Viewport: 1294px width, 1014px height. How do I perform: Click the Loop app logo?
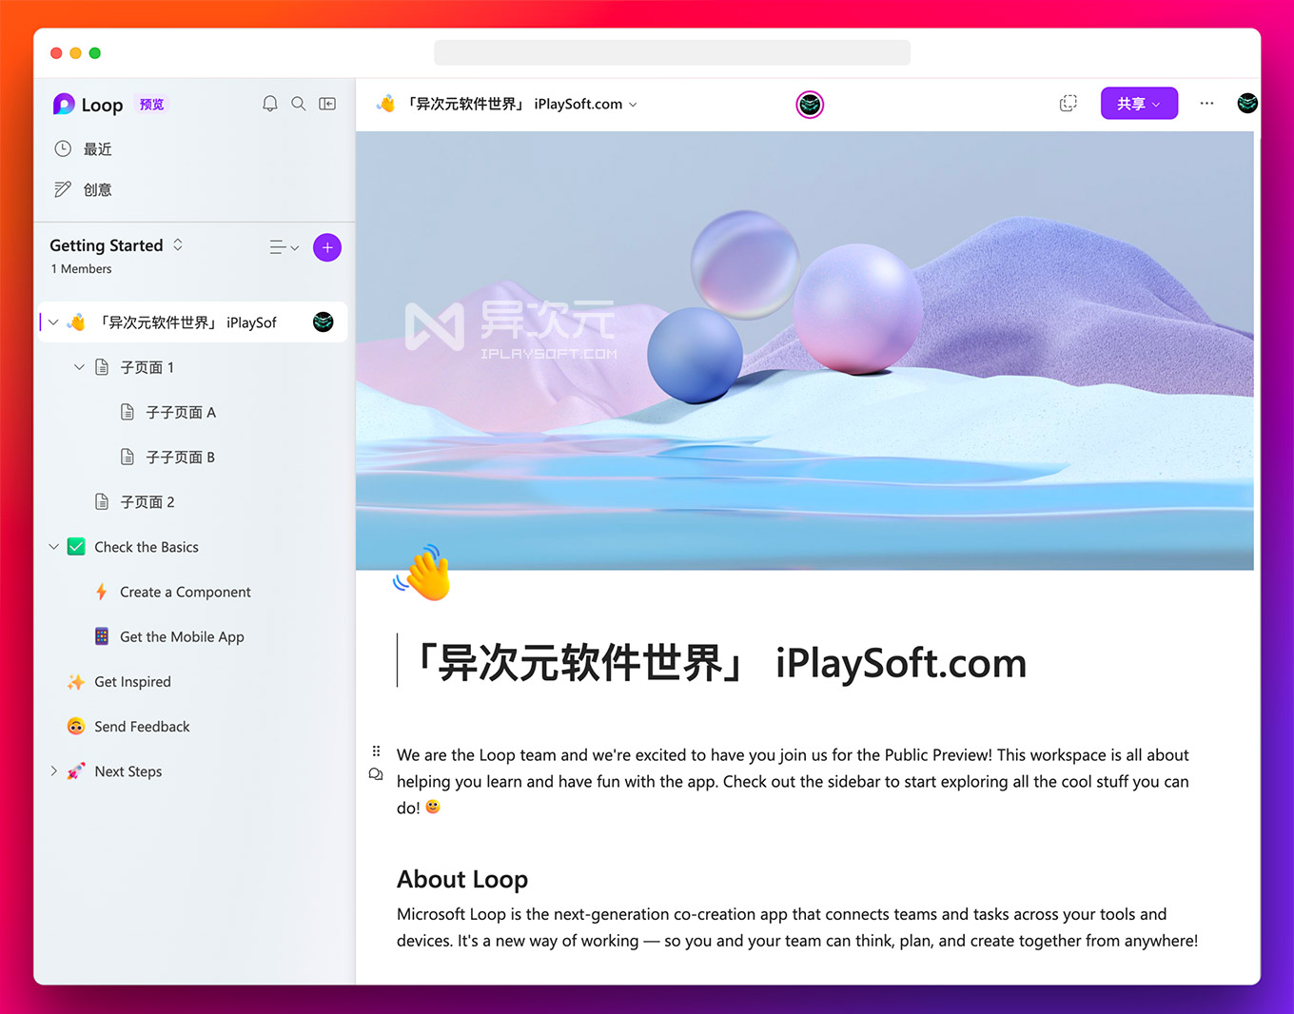click(63, 104)
